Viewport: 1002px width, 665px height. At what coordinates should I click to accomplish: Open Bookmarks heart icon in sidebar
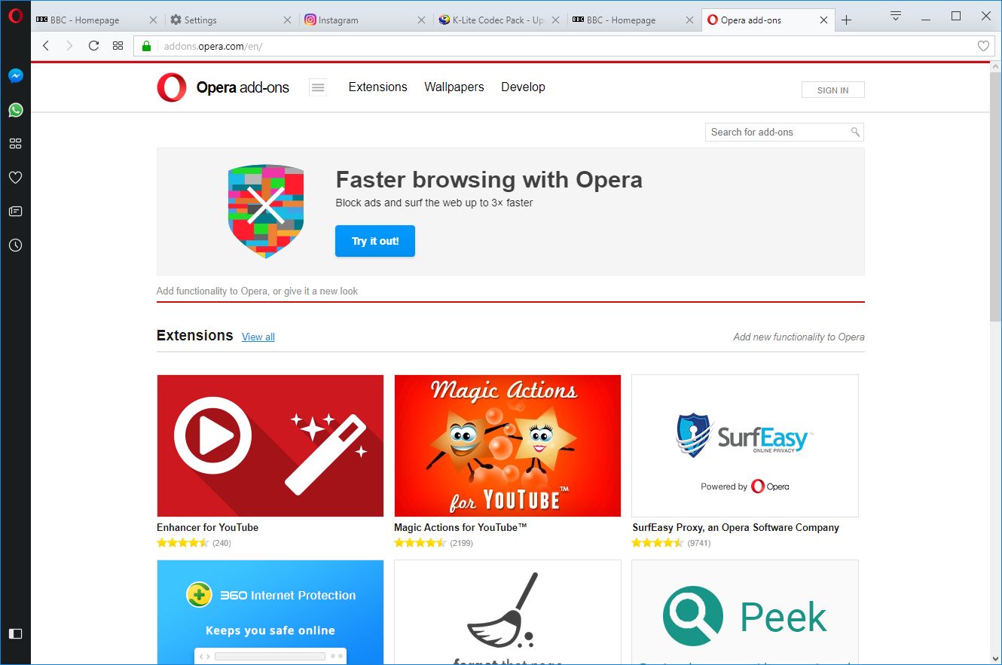(x=15, y=178)
